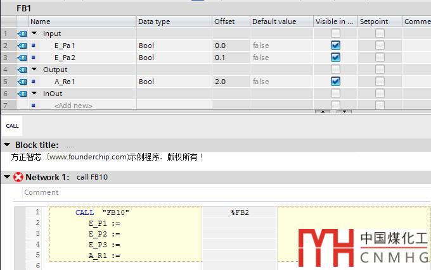This screenshot has height=270, width=431.
Task: Click the Add new placeholder row
Action: (73, 106)
